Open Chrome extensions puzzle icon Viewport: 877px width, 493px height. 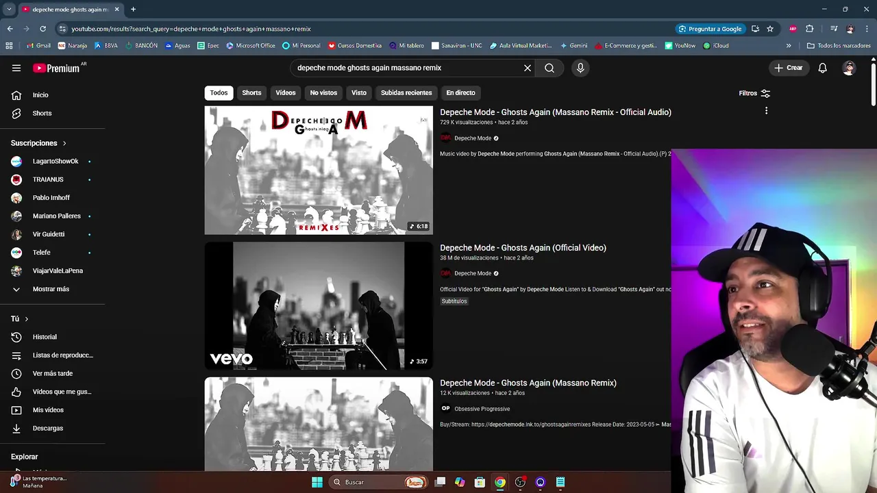click(x=810, y=29)
